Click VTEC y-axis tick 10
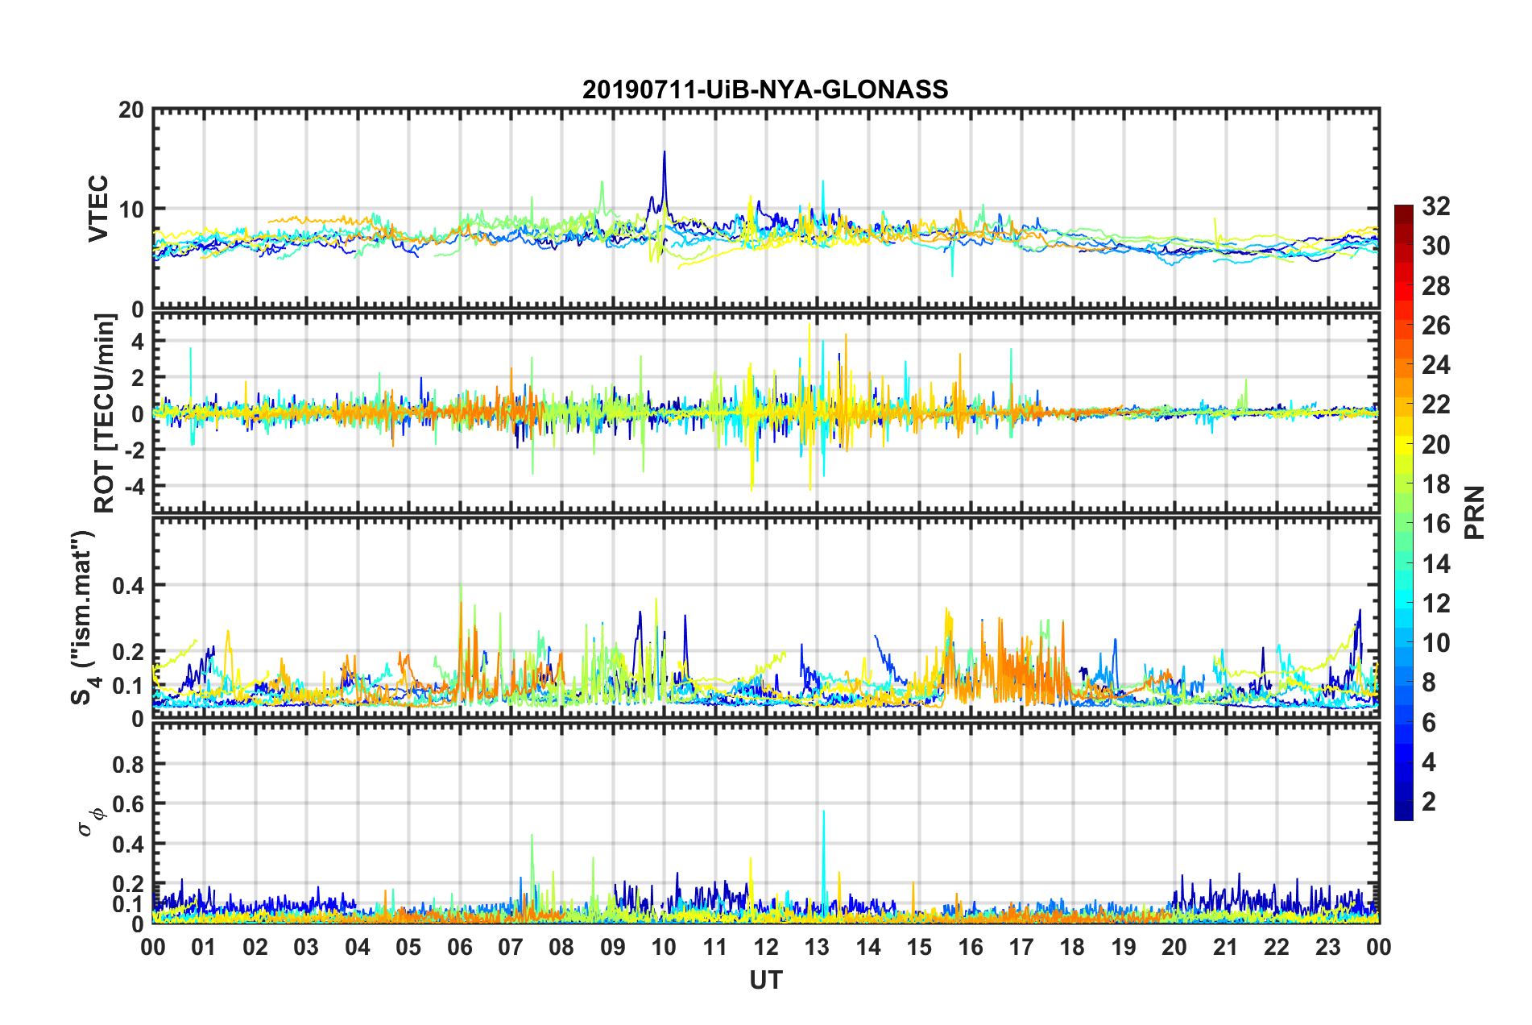The image size is (1532, 1025). click(x=130, y=210)
